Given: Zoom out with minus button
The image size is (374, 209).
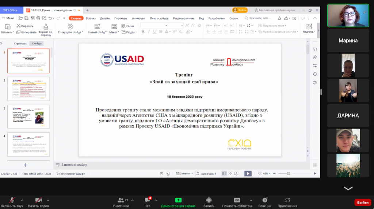Looking at the screenshot, I should (x=274, y=174).
